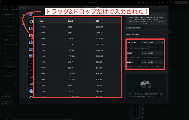Open the 値の列 dropdown

pyautogui.click(x=153, y=53)
